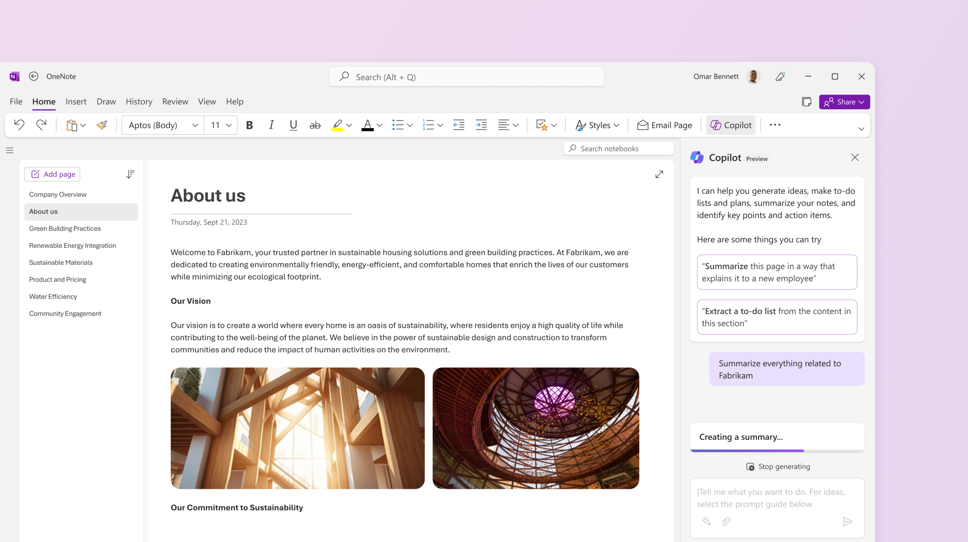Select the Draw menu tab
Screen dimensions: 968x542
[106, 102]
